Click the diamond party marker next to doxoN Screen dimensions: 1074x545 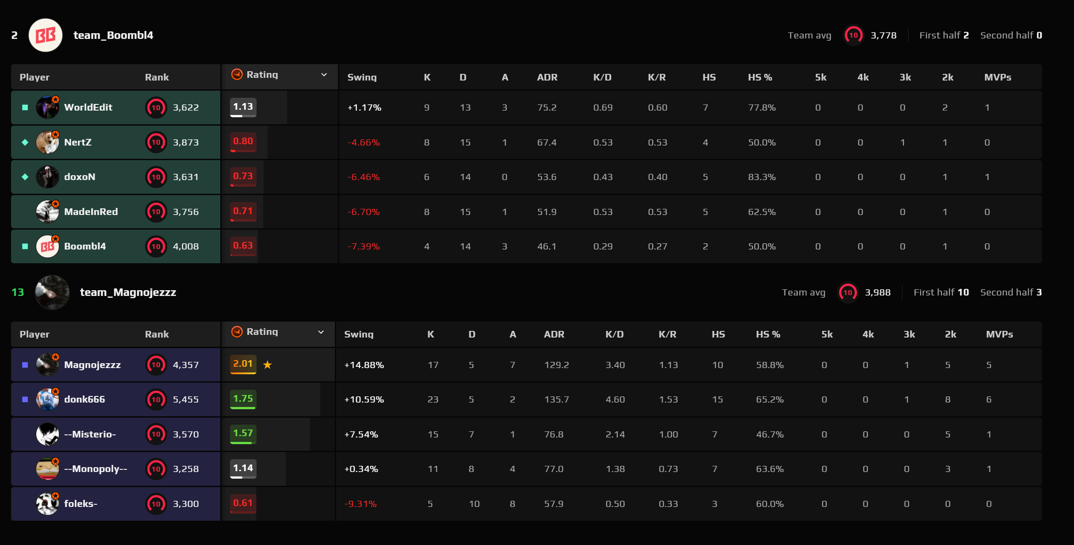point(25,177)
